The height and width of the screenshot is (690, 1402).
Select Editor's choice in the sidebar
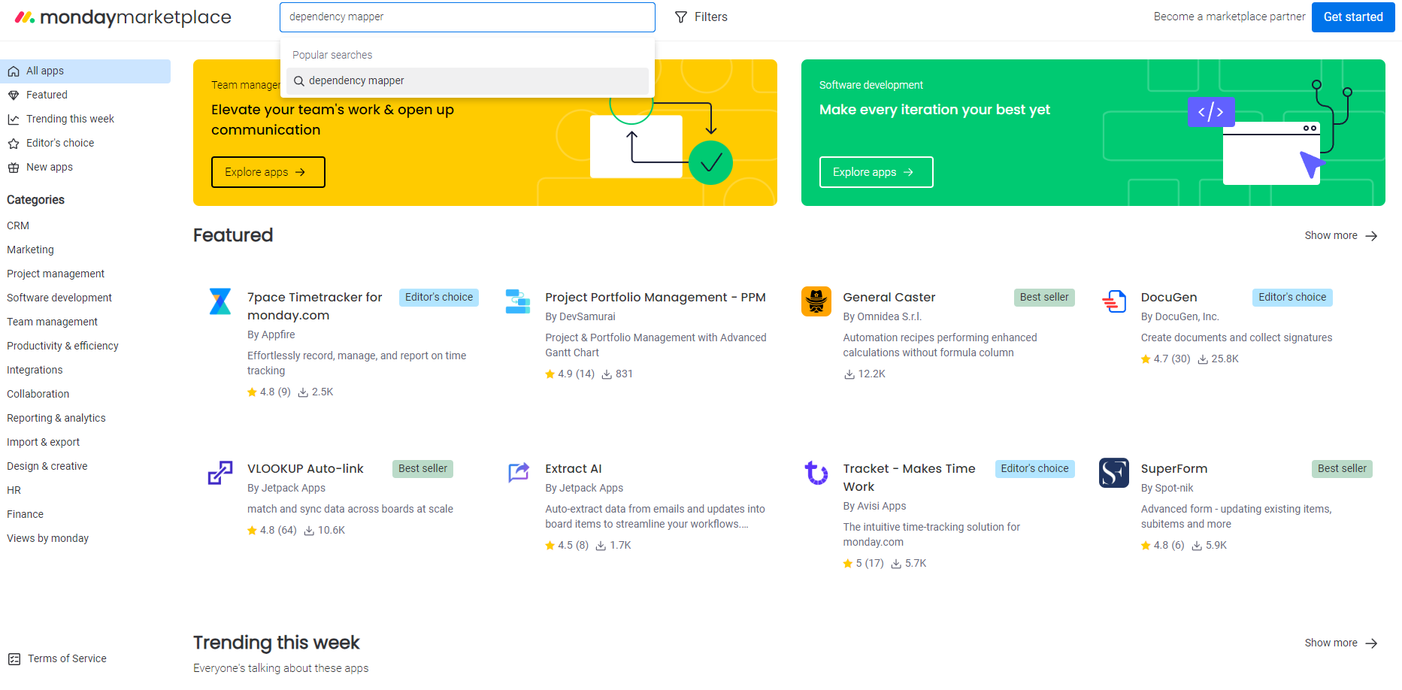[x=60, y=143]
